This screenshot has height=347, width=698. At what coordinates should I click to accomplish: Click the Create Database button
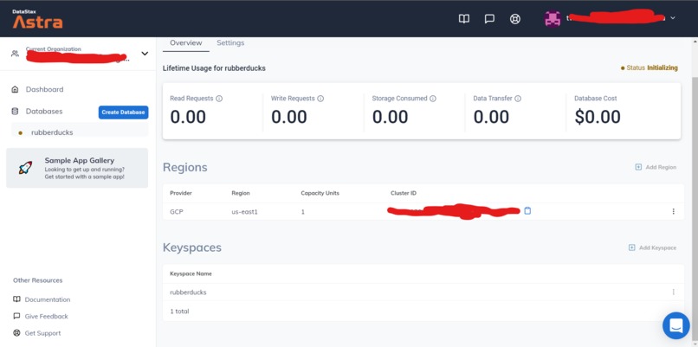click(123, 112)
